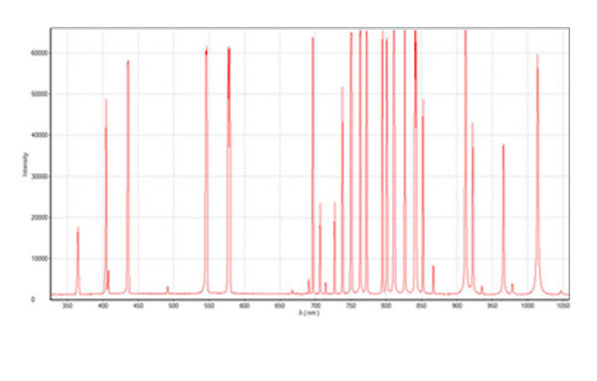
Task: Click the 60000 intensity axis label
Action: [x=40, y=53]
